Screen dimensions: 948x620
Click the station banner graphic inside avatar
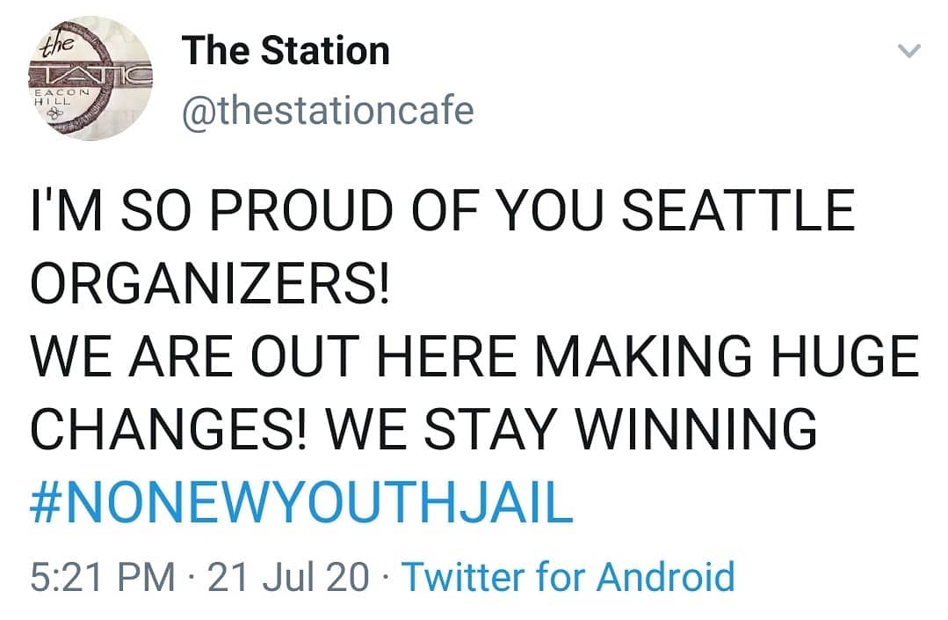click(90, 76)
